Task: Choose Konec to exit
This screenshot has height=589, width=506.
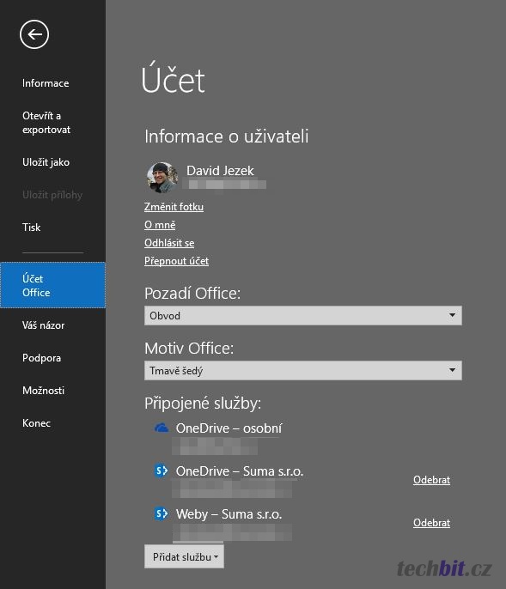Action: (x=36, y=423)
